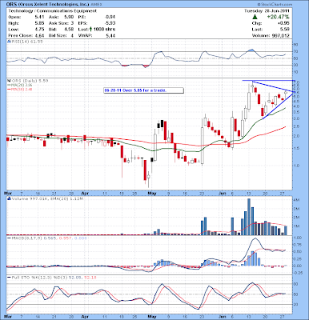This screenshot has height=320, width=309.
Task: Click the Technology / Communications Equipment sector text
Action: point(52,11)
